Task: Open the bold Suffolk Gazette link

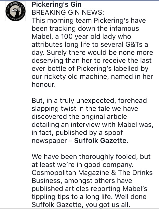Action: point(100,140)
